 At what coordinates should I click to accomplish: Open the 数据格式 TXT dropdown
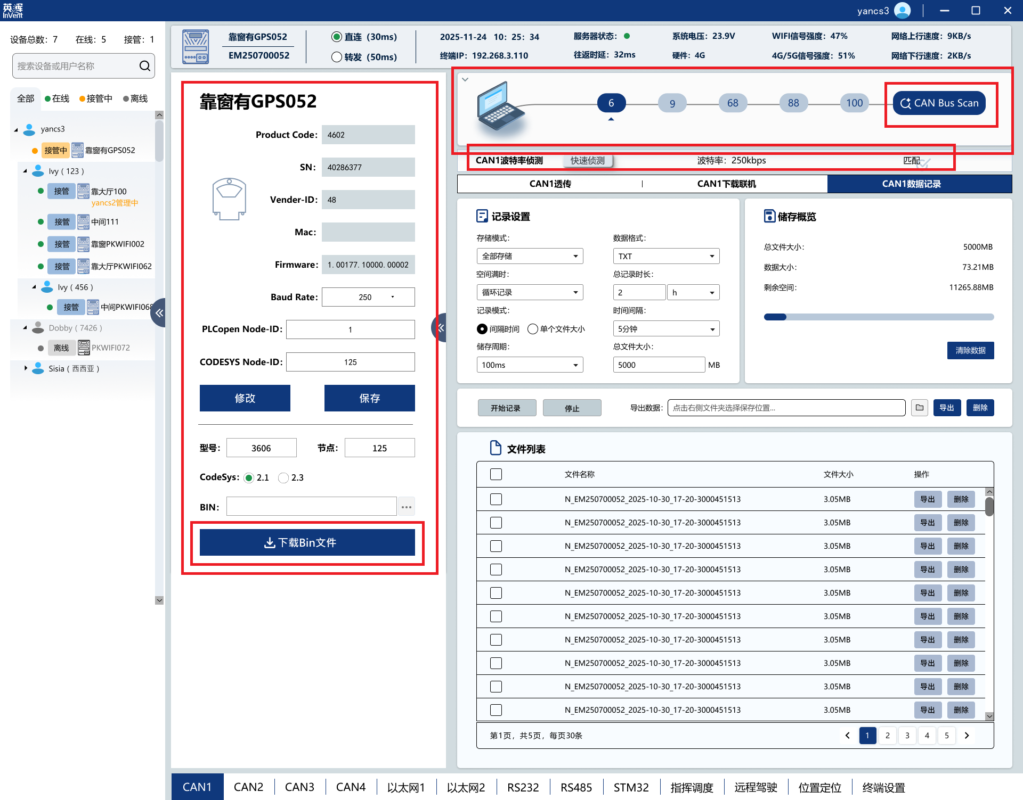pos(666,256)
